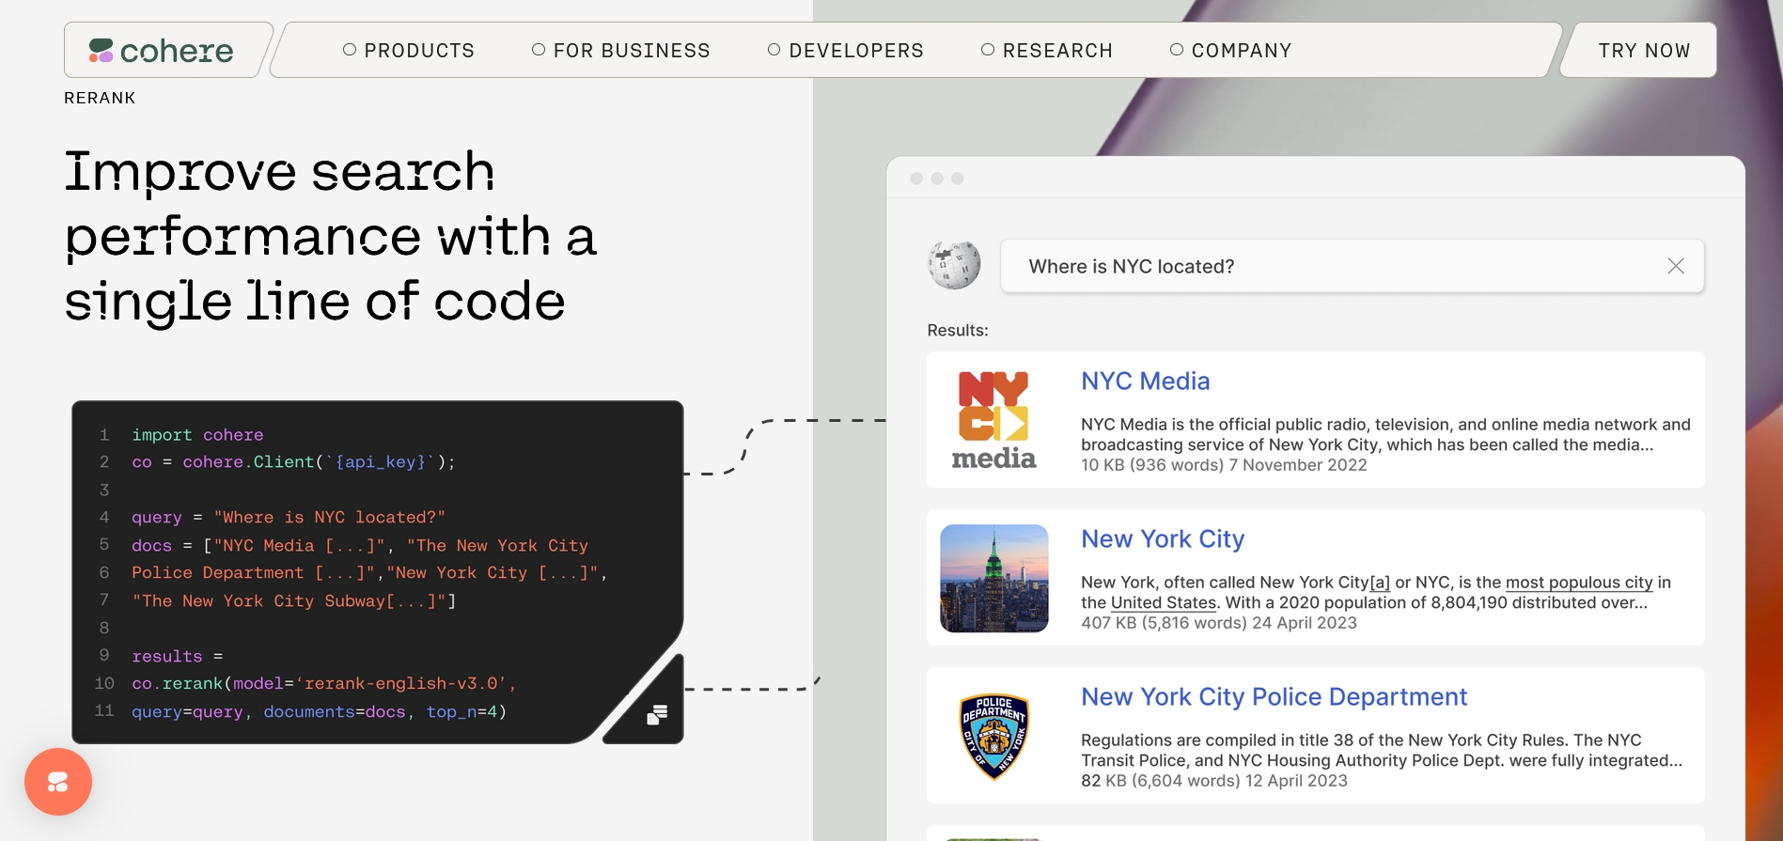
Task: Click the 'import cohere' code line
Action: click(x=197, y=435)
